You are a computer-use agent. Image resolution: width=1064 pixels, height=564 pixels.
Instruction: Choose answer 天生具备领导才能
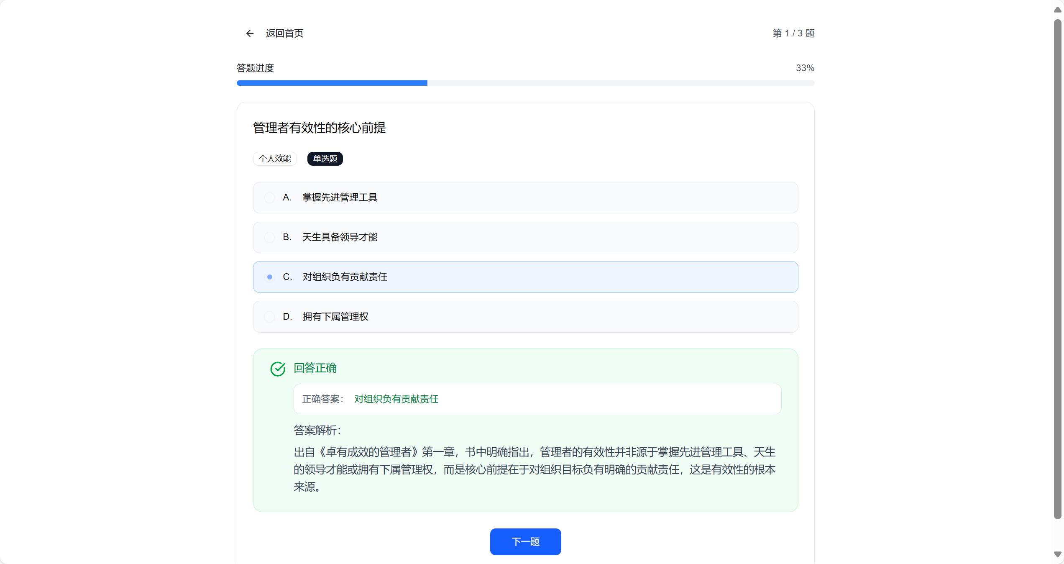tap(340, 237)
